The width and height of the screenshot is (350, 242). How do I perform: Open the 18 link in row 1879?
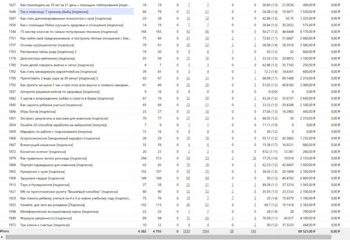[x=254, y=158]
